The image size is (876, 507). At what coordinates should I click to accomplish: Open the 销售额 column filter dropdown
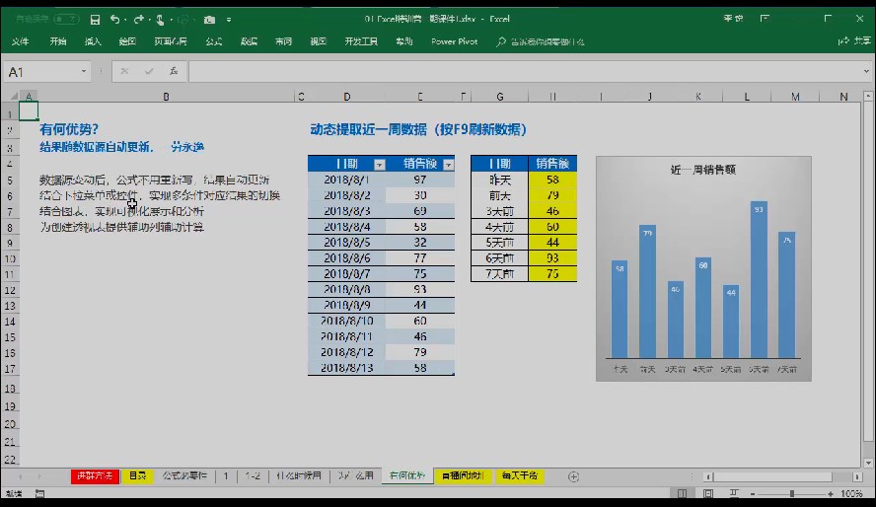pyautogui.click(x=448, y=164)
